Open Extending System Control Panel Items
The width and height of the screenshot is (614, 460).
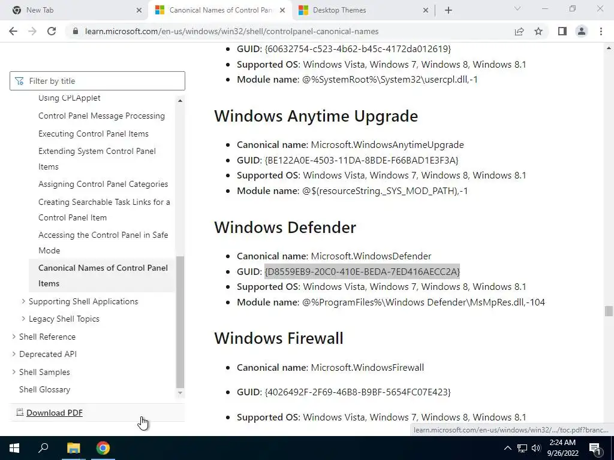click(97, 159)
